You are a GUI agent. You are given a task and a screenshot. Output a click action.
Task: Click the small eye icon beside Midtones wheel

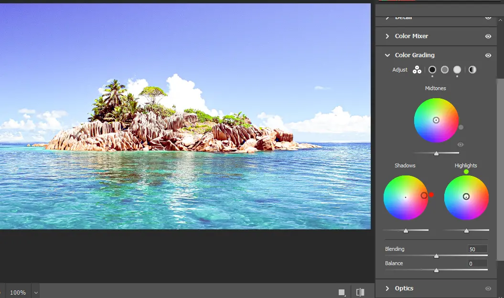[460, 144]
